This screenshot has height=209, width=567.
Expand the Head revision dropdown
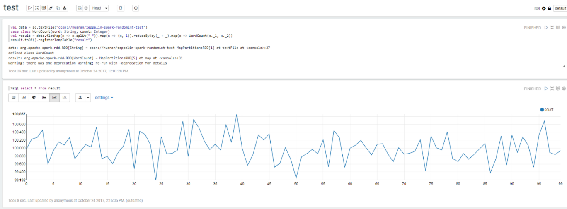point(106,8)
